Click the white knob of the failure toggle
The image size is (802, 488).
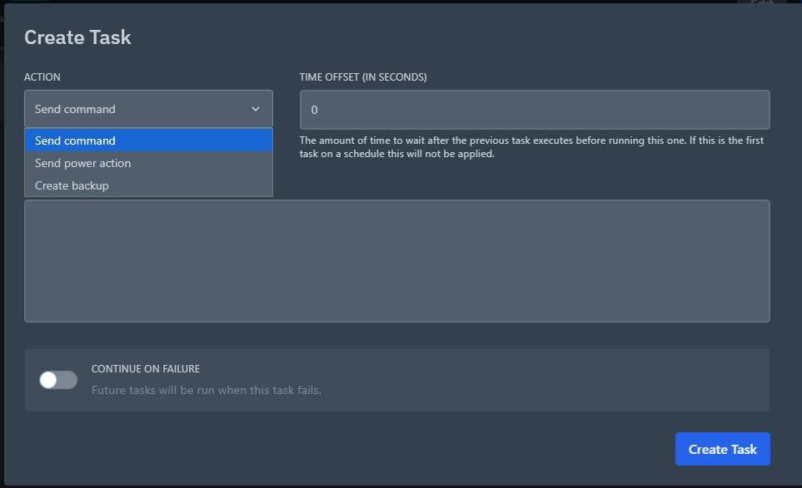pos(48,380)
